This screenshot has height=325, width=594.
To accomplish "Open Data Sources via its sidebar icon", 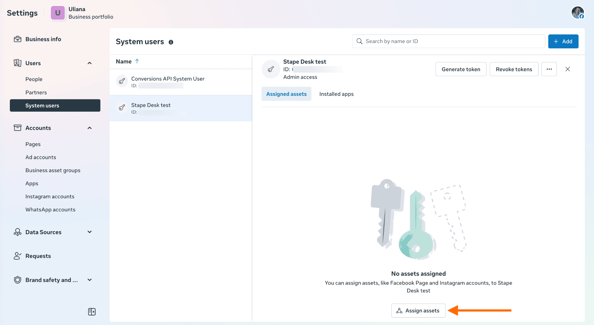I will 18,232.
